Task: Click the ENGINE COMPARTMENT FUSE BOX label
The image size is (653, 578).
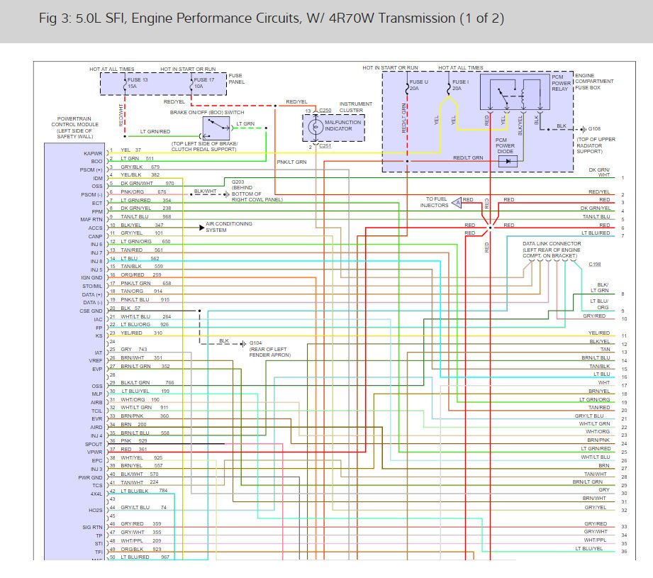Action: pyautogui.click(x=594, y=82)
